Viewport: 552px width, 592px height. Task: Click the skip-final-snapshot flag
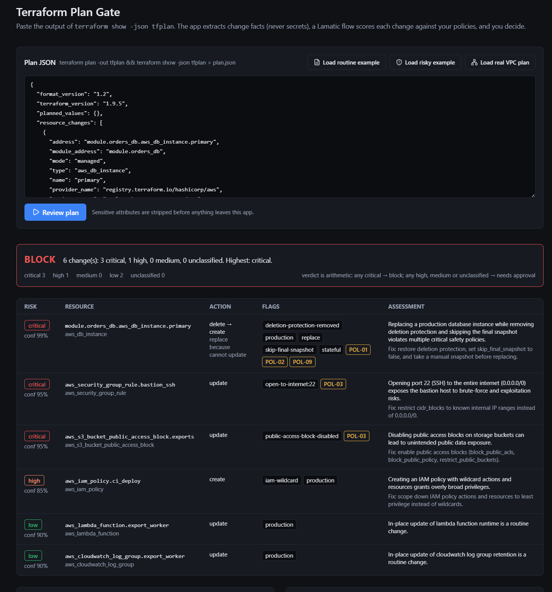[290, 350]
